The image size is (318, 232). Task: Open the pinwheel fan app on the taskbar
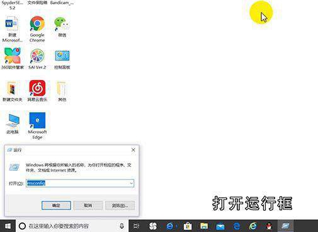(x=152, y=226)
